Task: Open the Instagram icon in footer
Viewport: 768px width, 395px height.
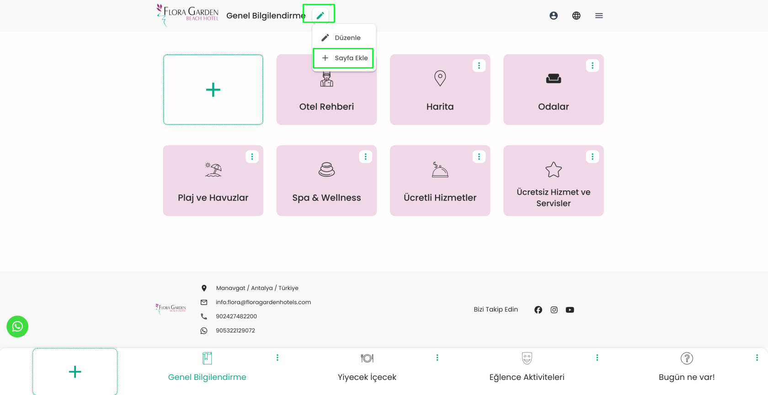Action: [x=554, y=310]
